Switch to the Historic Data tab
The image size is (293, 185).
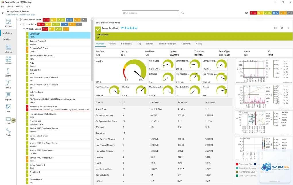tap(126, 44)
